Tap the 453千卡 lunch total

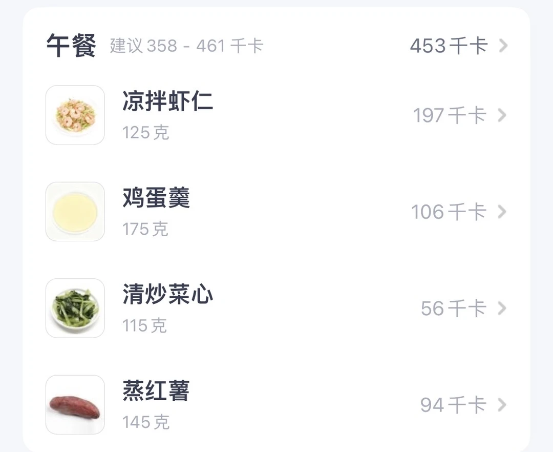[449, 46]
